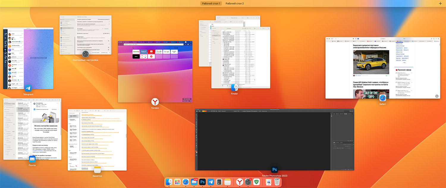Screen dimensions: 446x188
Task: Switch to Рабочий стол 2
Action: pos(235,4)
